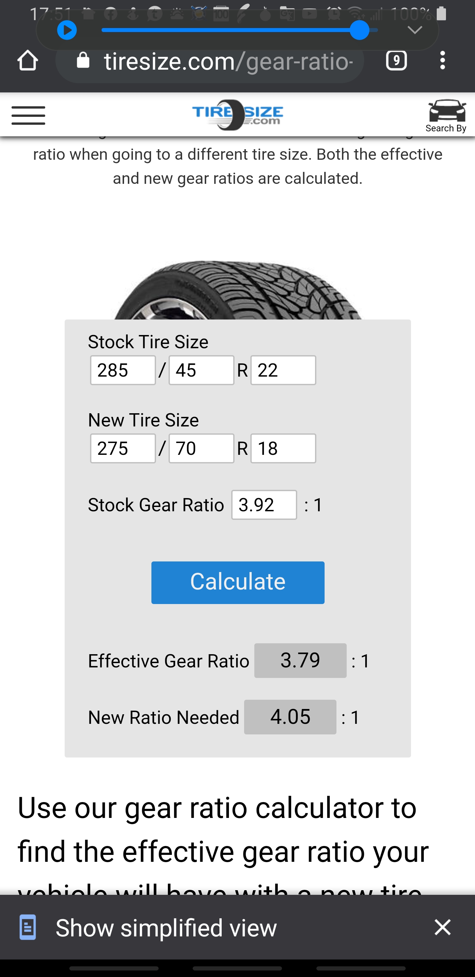
Task: Tap the lock icon in address bar
Action: coord(83,60)
